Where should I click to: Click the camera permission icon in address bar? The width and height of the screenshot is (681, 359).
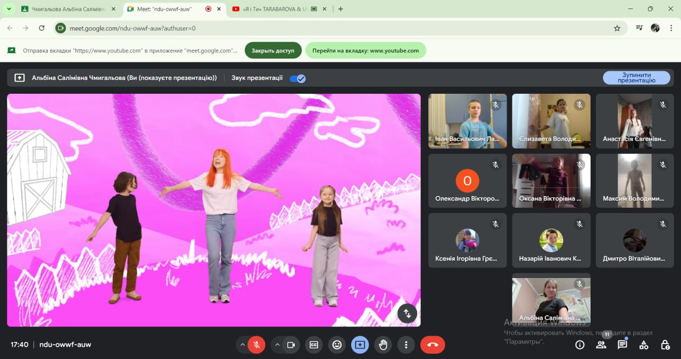point(61,28)
